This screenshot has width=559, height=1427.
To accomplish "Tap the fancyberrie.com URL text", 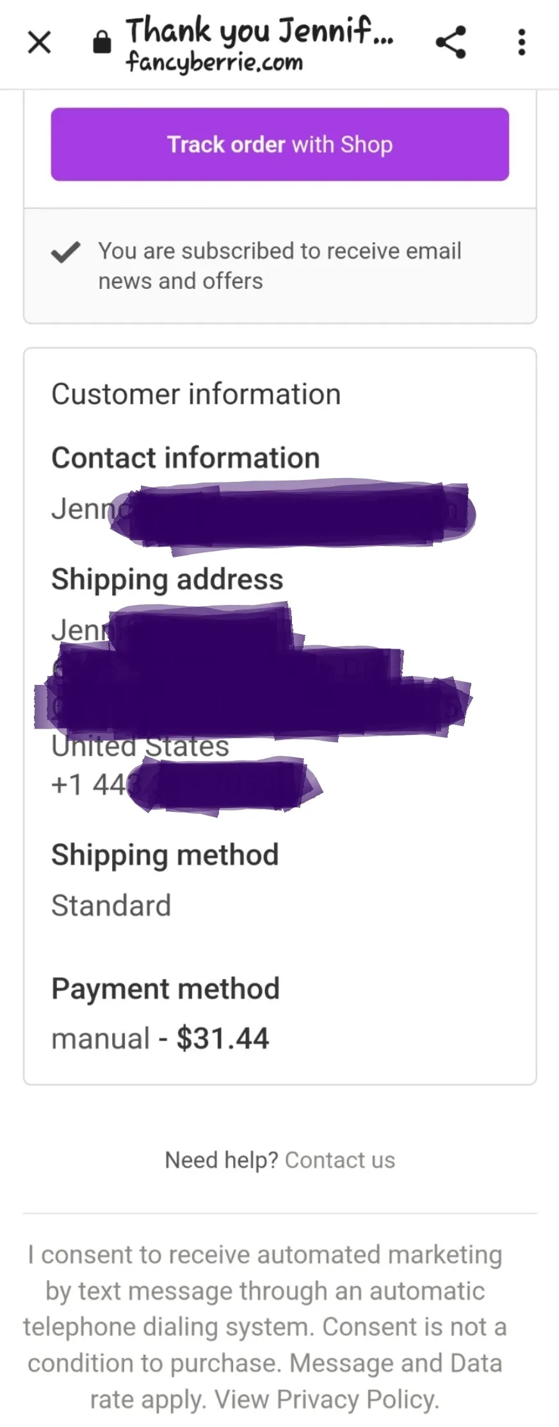I will tap(214, 63).
